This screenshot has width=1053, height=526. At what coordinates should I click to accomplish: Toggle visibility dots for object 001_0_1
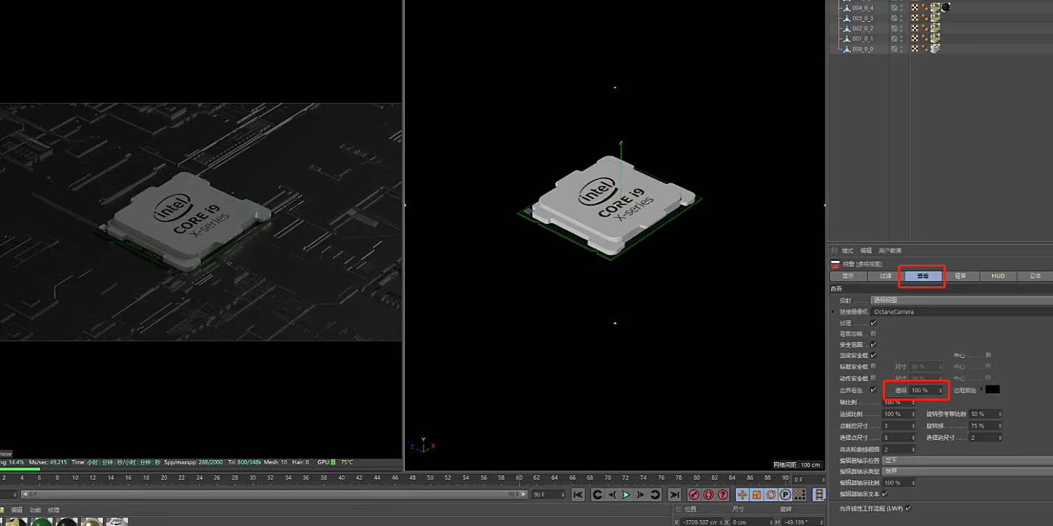point(902,38)
